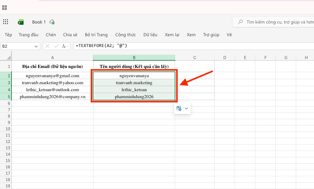314x189 pixels.
Task: Open the Chia sẻ tab
Action: 70,35
